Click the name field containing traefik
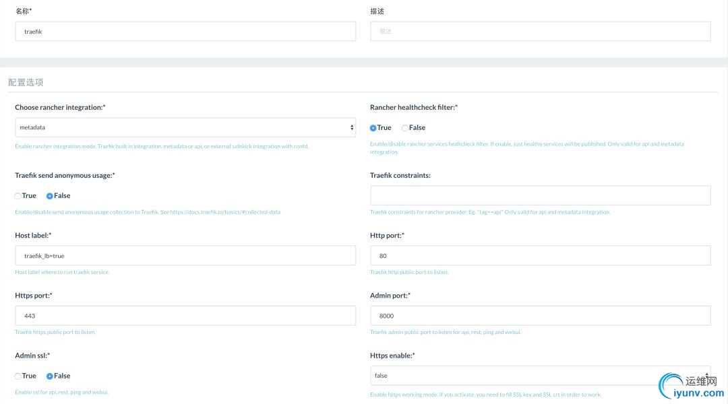This screenshot has width=728, height=404. click(185, 31)
